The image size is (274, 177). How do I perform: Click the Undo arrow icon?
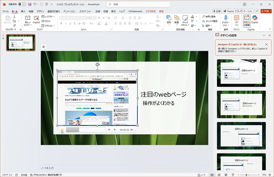click(x=35, y=4)
